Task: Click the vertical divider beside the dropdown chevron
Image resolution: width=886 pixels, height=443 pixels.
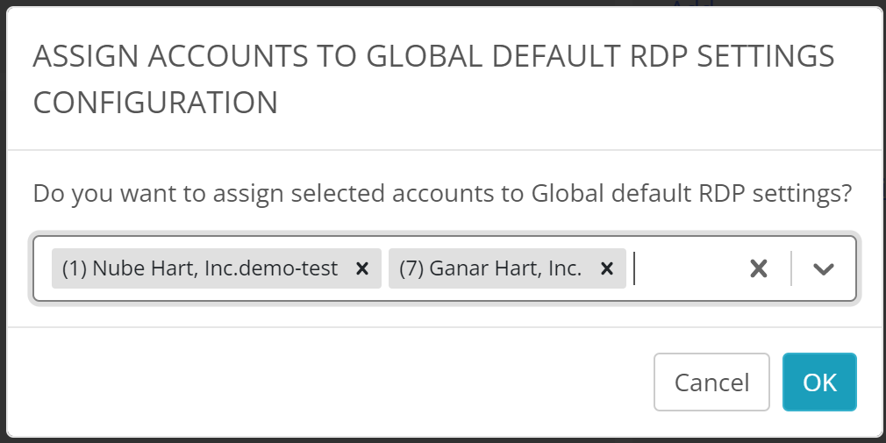Action: (x=791, y=269)
